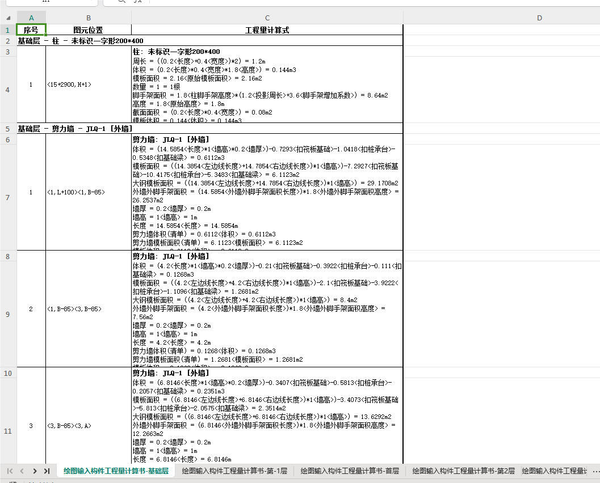Select the 基础层 - 柱 section title row

click(209, 41)
